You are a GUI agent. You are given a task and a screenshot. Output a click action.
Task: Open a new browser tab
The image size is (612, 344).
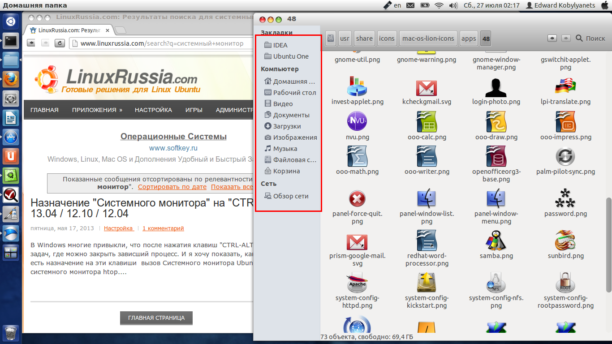(x=121, y=30)
